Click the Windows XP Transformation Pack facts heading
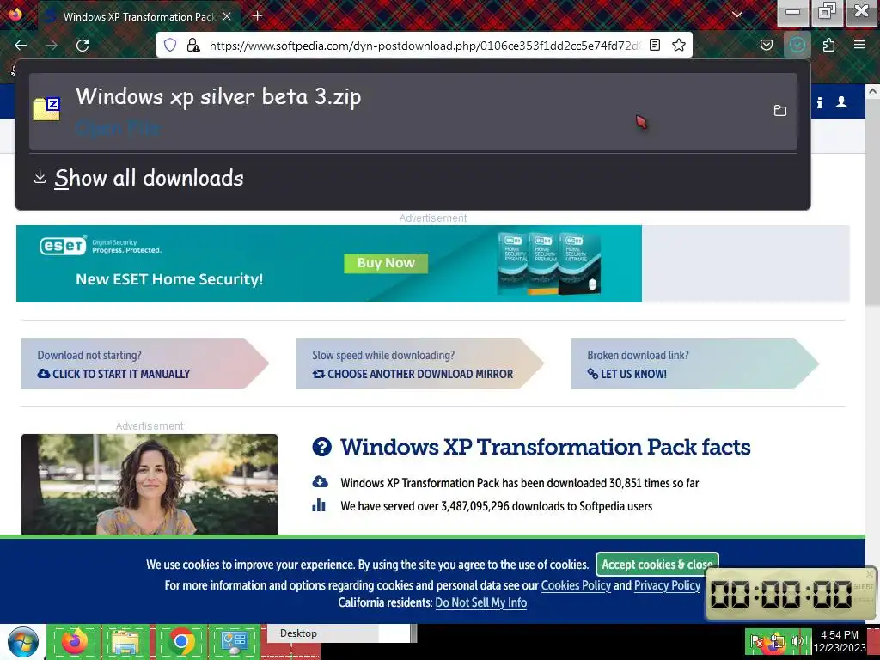The image size is (880, 660). click(x=545, y=447)
